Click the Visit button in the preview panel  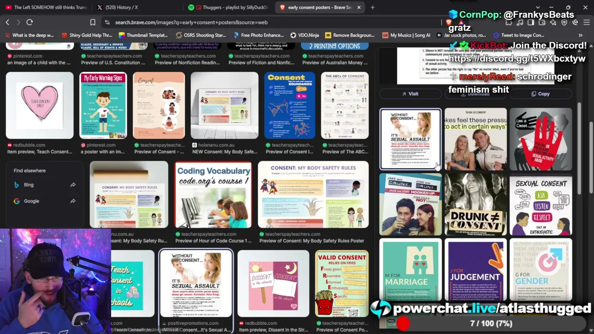point(410,94)
